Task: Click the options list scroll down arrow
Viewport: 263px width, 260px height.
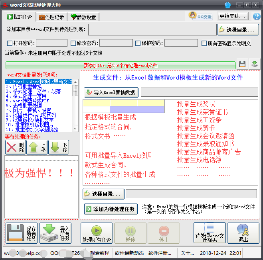Action: [75, 129]
